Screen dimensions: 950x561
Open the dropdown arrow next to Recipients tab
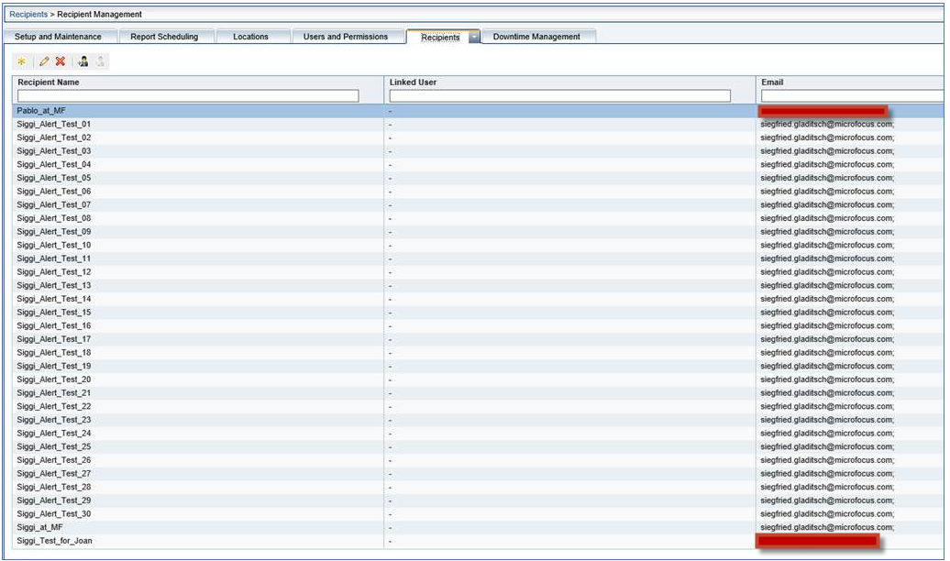click(473, 38)
